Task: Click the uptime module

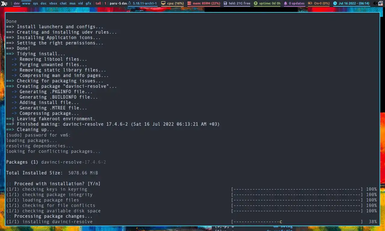Action: [267, 4]
